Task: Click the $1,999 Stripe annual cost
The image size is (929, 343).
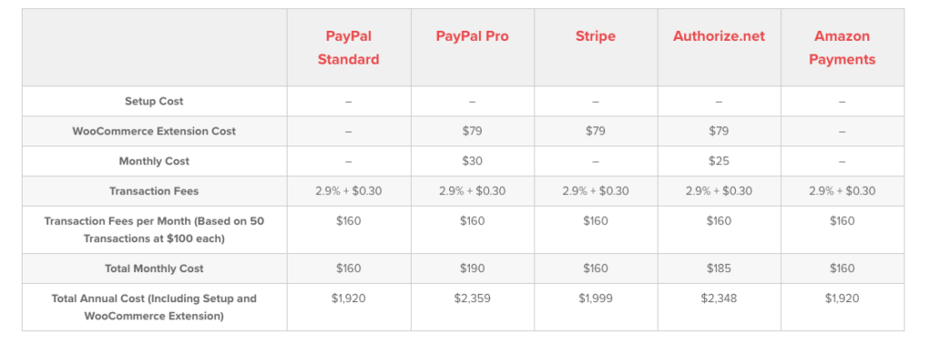Action: coord(595,299)
